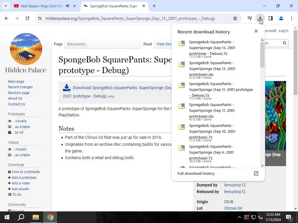Open Sep 6, 2001 prototype.7z download

218,154
